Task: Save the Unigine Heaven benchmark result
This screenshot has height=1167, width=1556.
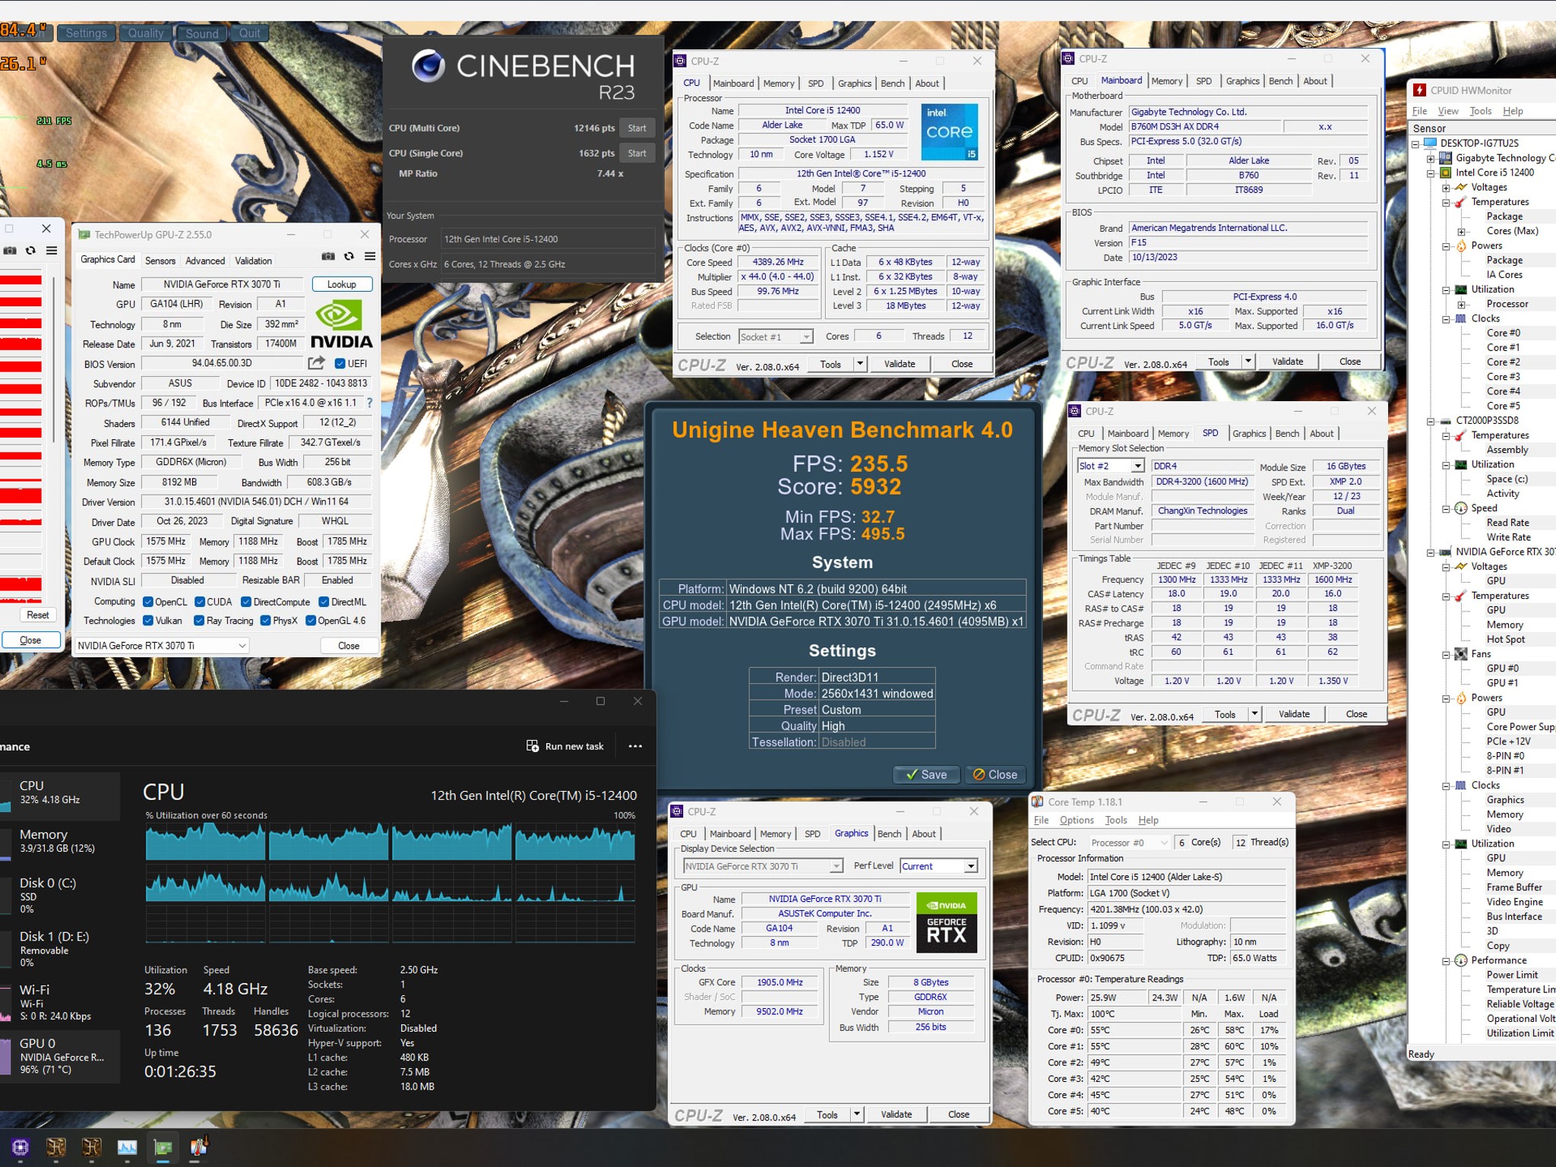Action: point(926,774)
